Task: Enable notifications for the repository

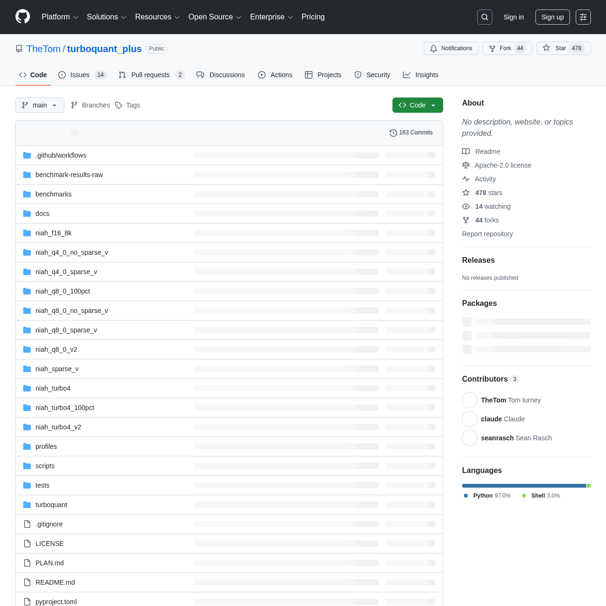Action: 450,48
